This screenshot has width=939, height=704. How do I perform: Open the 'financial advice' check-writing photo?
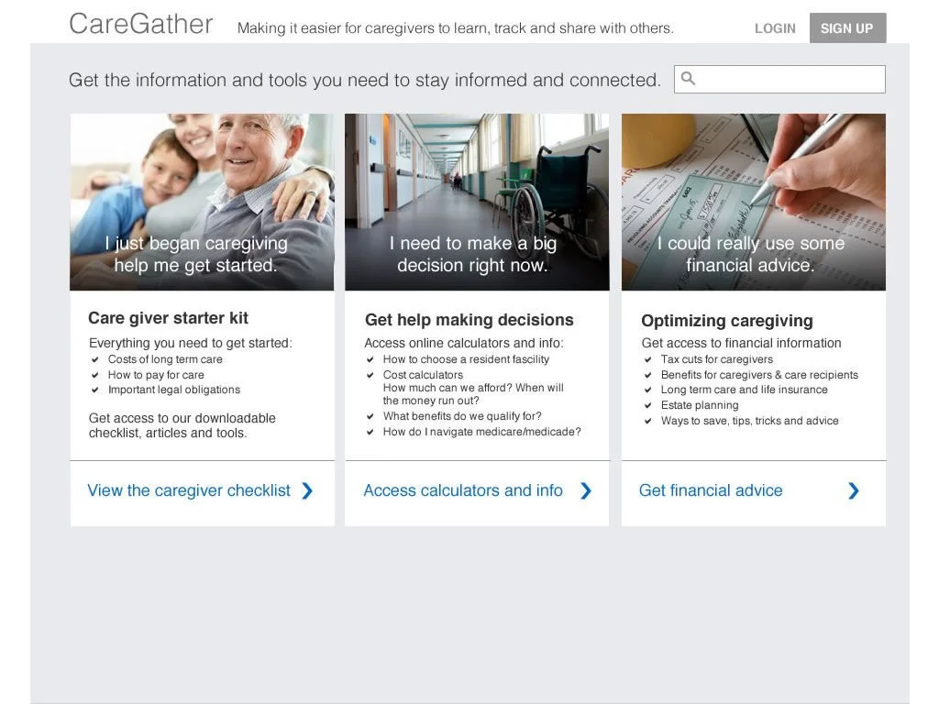(x=754, y=203)
